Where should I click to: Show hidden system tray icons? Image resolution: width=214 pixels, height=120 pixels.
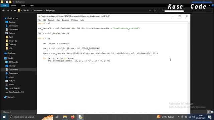[x=178, y=117]
